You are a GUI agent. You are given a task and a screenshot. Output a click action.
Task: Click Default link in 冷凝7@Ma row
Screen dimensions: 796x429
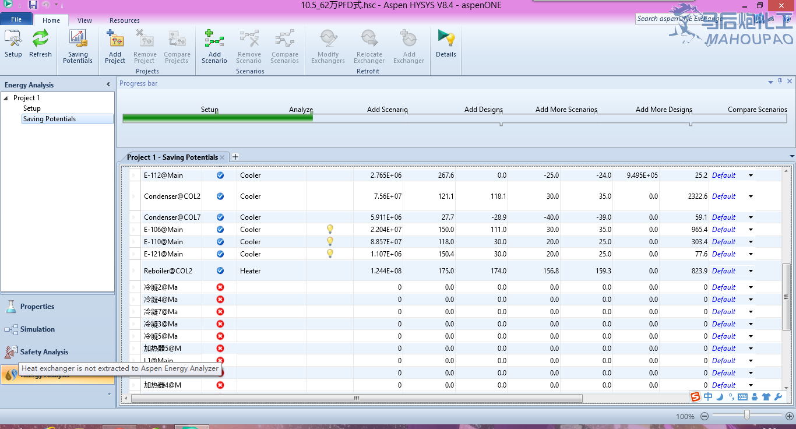724,312
